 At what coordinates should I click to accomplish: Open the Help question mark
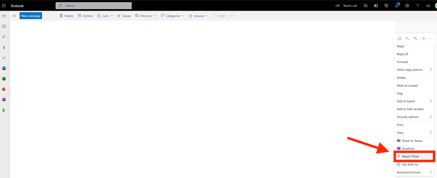click(417, 5)
